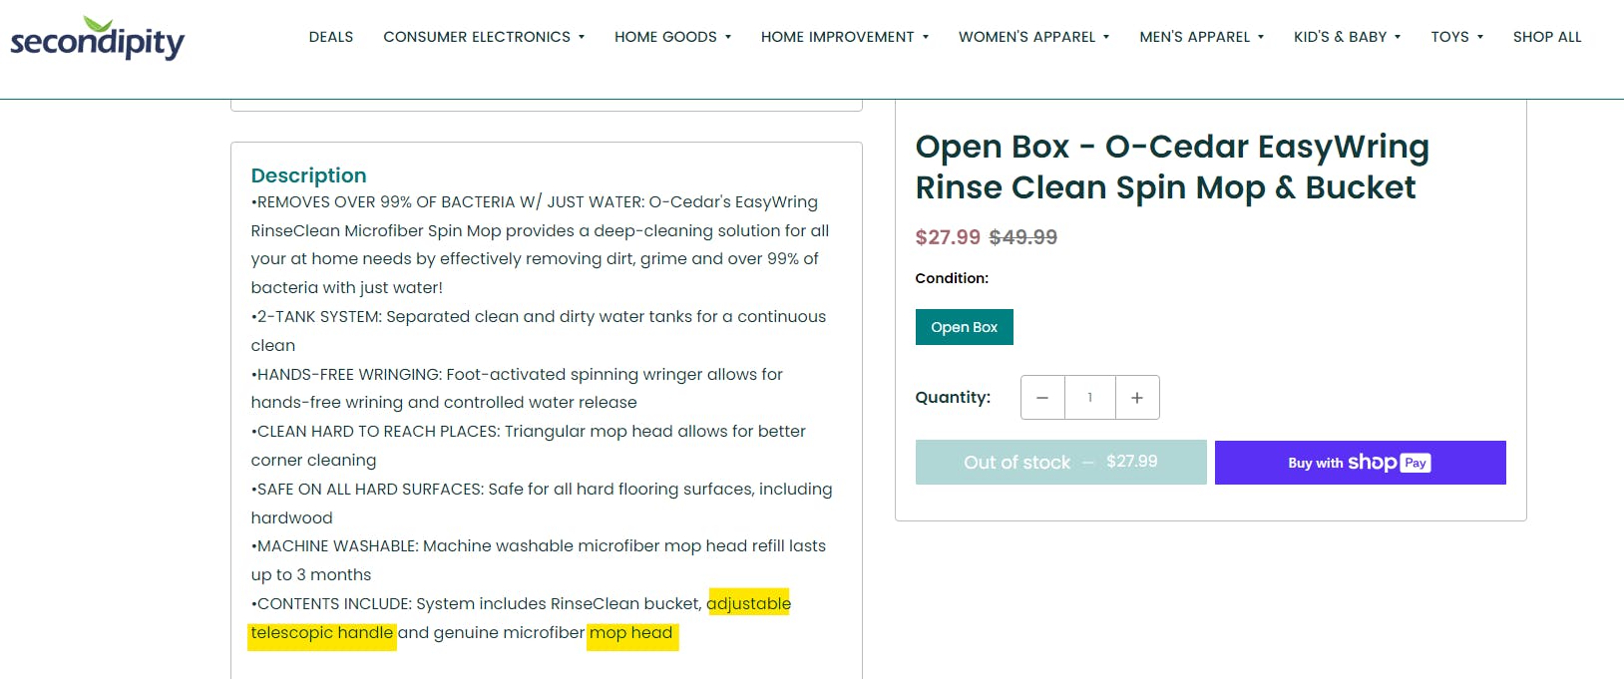This screenshot has width=1624, height=679.
Task: Click the quantity input field
Action: click(1089, 398)
